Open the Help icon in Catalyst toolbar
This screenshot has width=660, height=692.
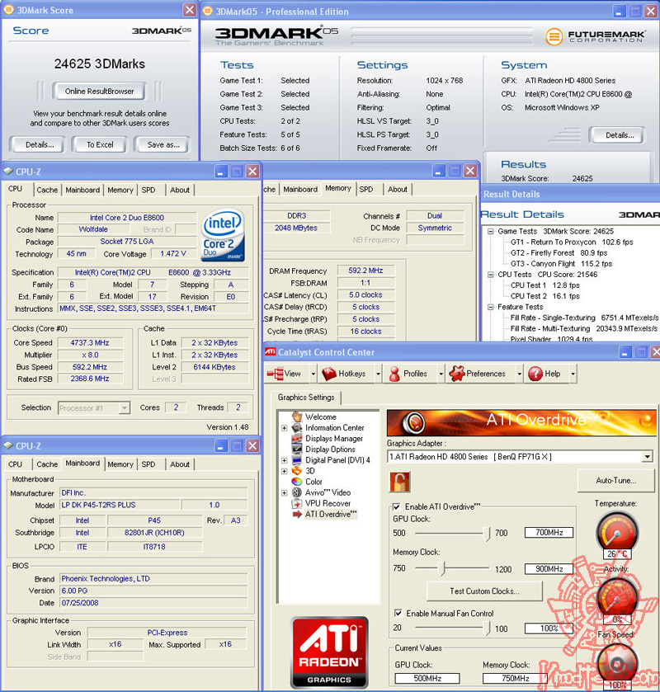pos(535,374)
